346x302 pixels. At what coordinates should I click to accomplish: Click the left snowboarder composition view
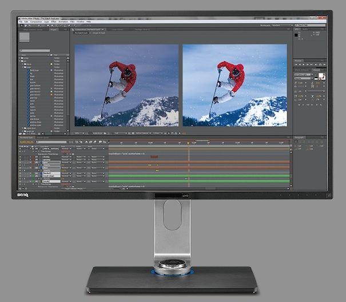pyautogui.click(x=126, y=85)
